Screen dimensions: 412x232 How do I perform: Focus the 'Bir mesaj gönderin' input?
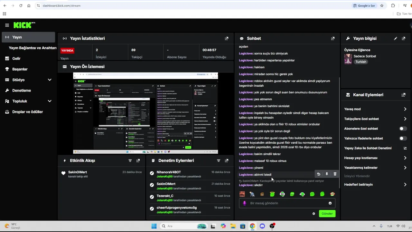287,203
